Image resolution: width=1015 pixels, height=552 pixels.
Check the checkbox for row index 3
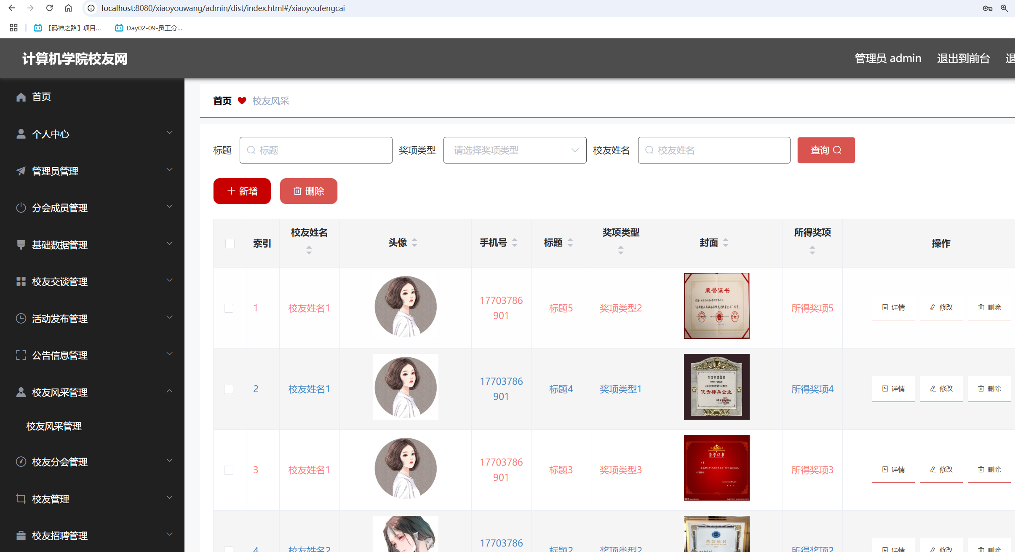[229, 470]
